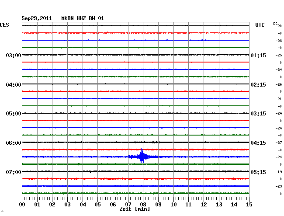Select minute 08 on the time axis
This screenshot has width=284, height=216.
(x=143, y=205)
